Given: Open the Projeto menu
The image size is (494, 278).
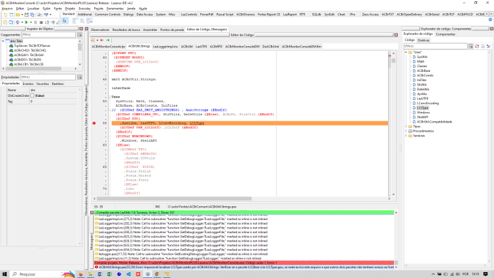Looking at the screenshot, I should [x=70, y=9].
